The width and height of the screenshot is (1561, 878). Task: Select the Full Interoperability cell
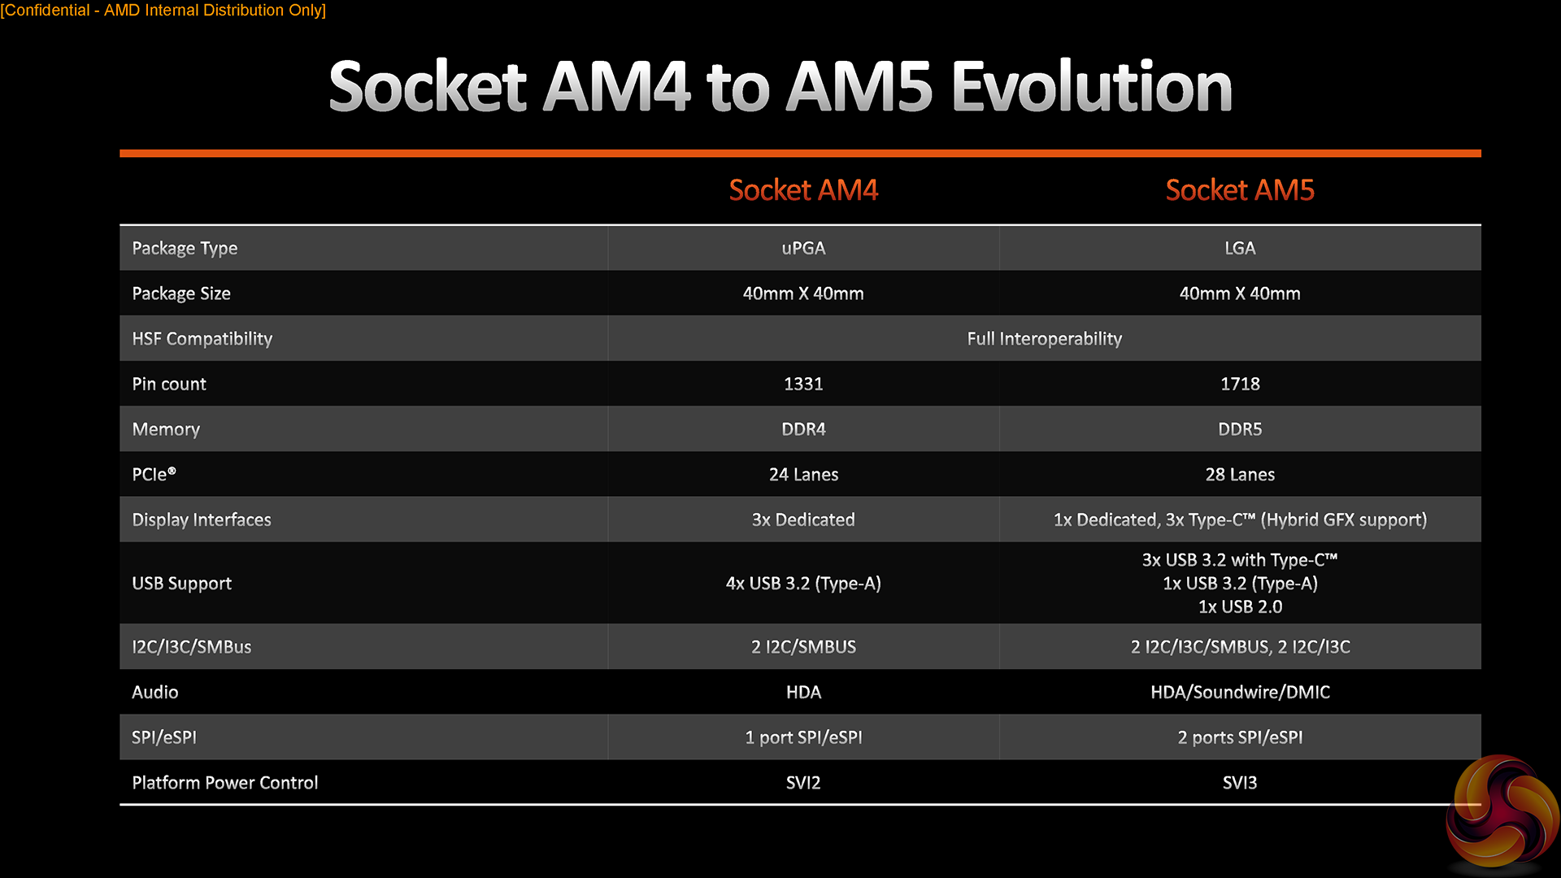click(x=1044, y=339)
